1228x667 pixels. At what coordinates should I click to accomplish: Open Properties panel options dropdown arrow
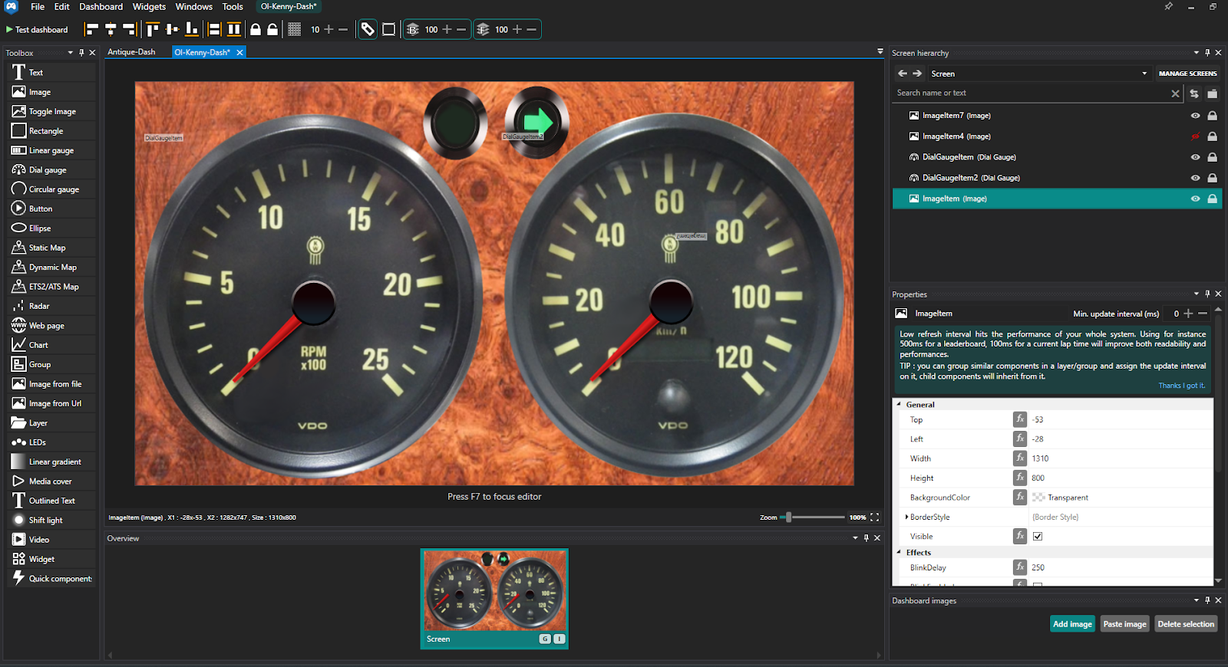click(x=1196, y=294)
